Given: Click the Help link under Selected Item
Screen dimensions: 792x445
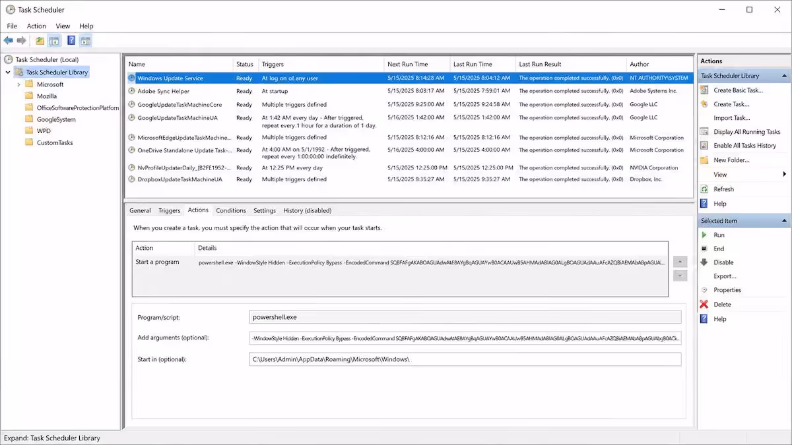Looking at the screenshot, I should pyautogui.click(x=719, y=319).
